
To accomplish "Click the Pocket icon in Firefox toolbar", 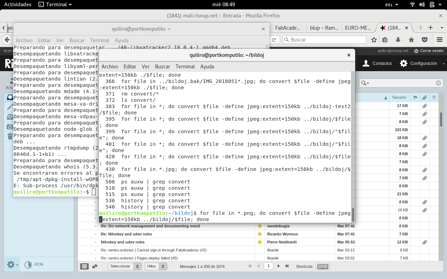I will tap(425, 40).
